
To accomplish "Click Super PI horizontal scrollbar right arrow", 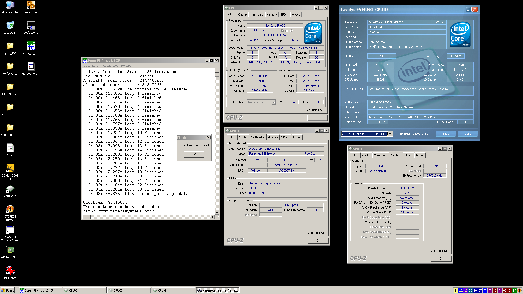I will coord(213,217).
